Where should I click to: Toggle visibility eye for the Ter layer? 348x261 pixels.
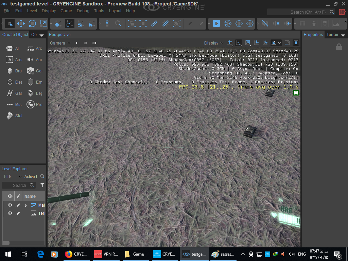coord(10,213)
